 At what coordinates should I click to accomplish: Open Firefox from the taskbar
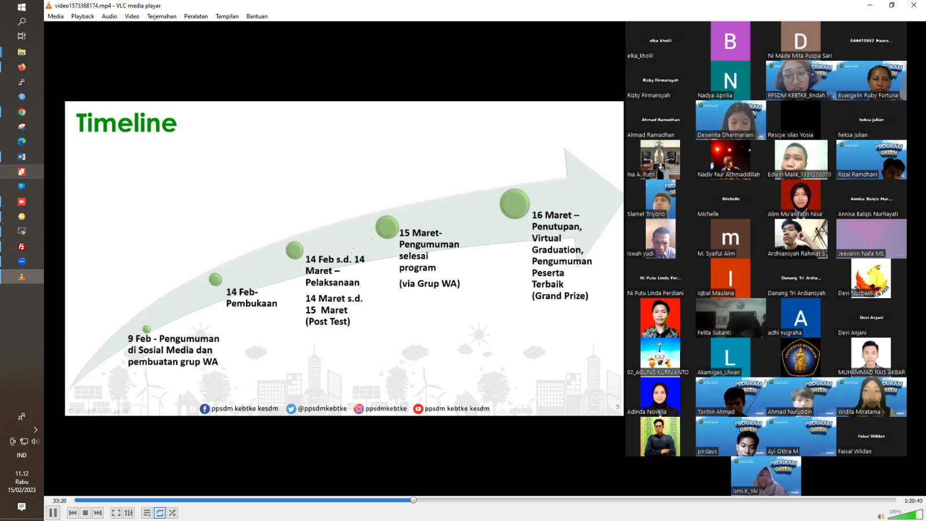tap(21, 67)
